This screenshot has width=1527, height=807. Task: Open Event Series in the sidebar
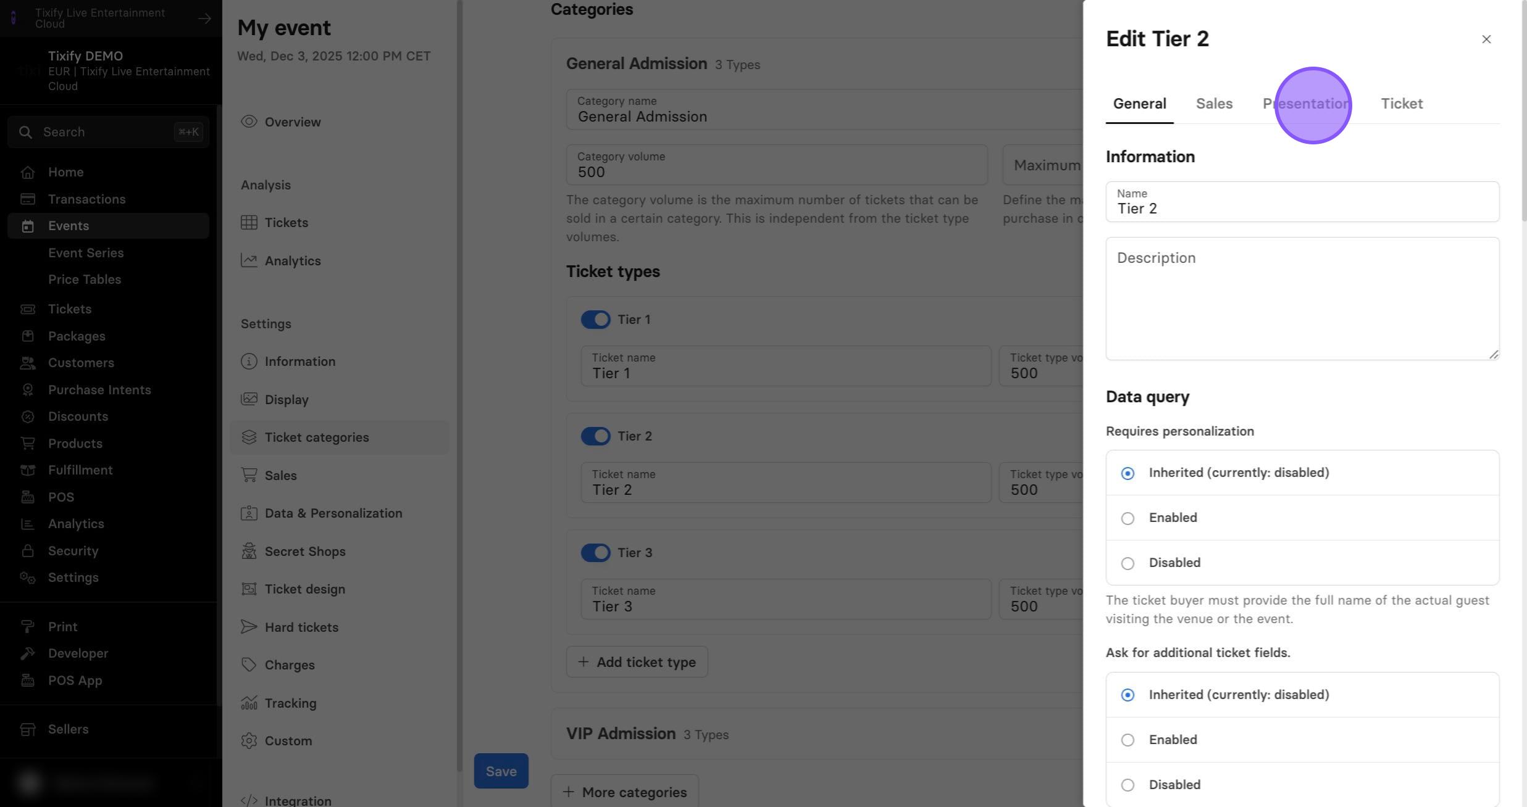[86, 253]
